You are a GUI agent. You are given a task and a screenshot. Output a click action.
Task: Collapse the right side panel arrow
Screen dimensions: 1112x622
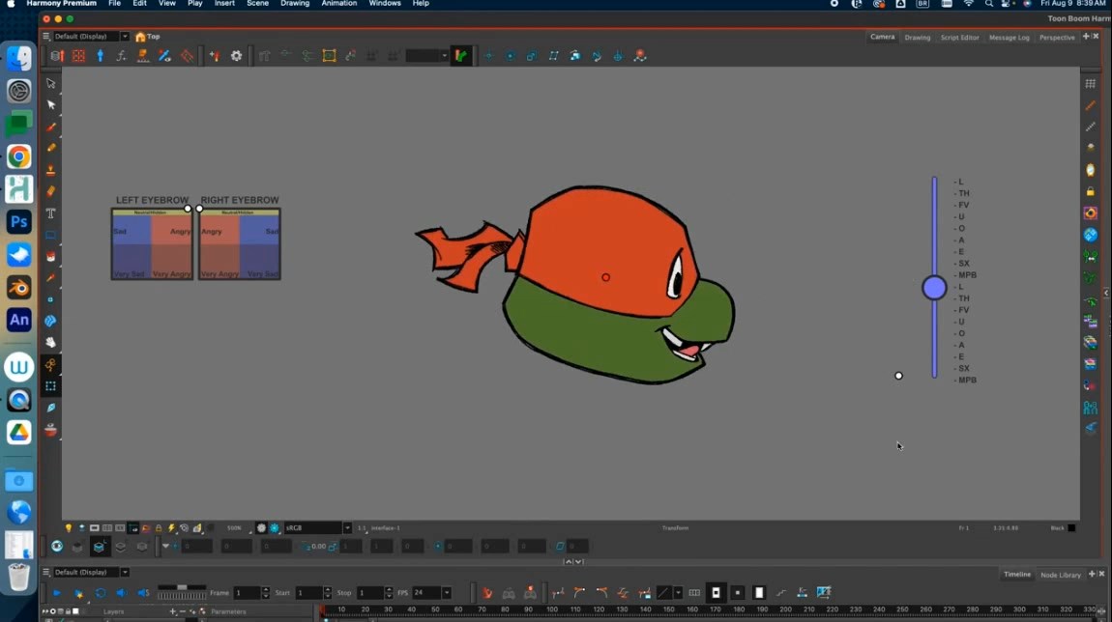pyautogui.click(x=1106, y=293)
